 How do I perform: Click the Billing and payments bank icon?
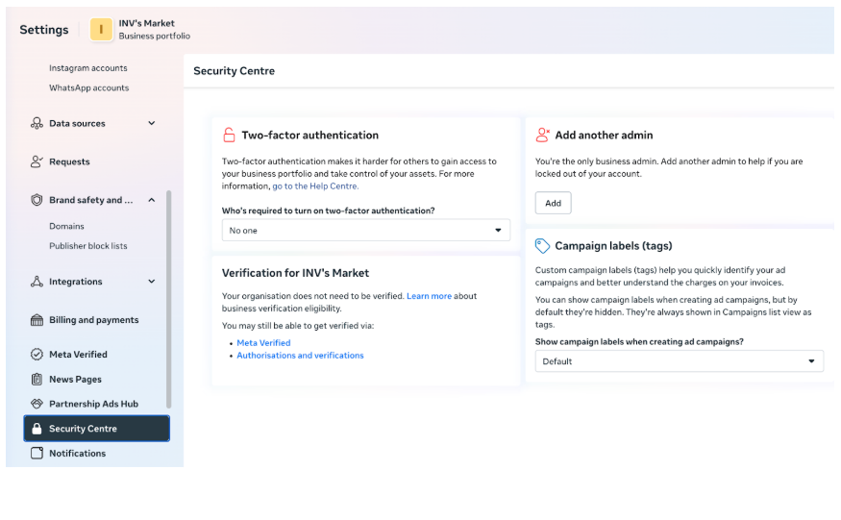pos(37,320)
